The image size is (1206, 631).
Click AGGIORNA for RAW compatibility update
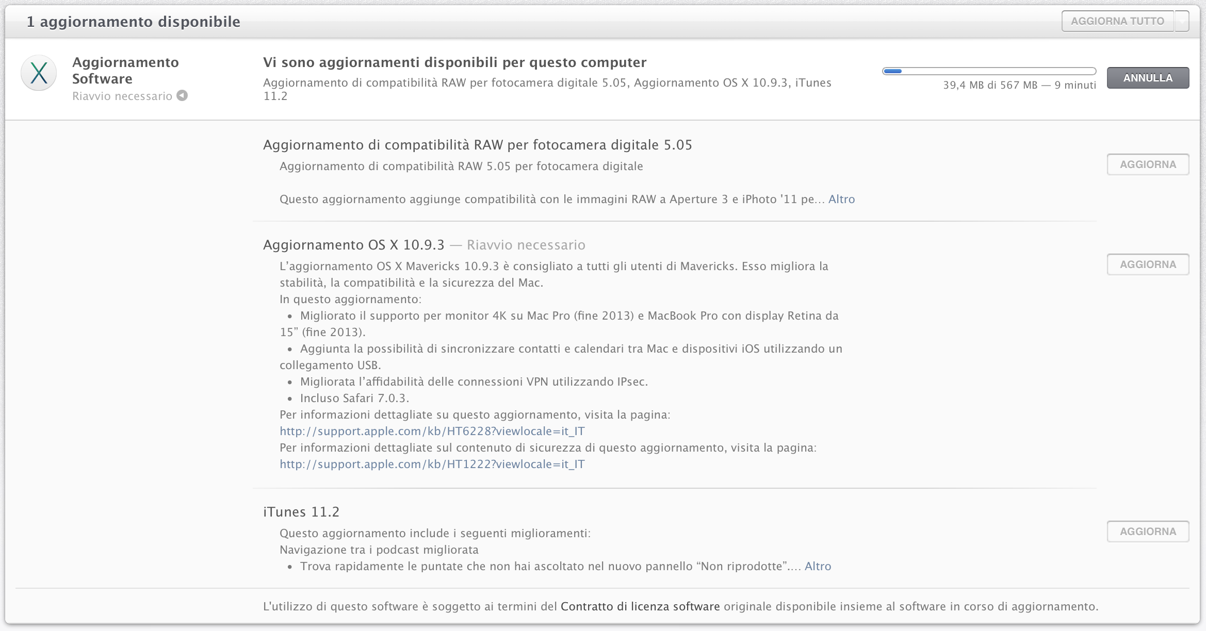(1148, 164)
